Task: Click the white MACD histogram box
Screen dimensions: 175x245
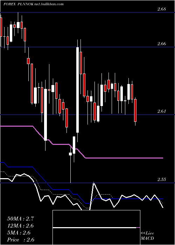Action: tap(96, 227)
